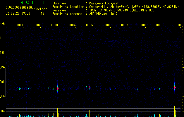This screenshot has height=117, width=184.
Task: Click the red echo trace at 0305
Action: tap(90, 87)
